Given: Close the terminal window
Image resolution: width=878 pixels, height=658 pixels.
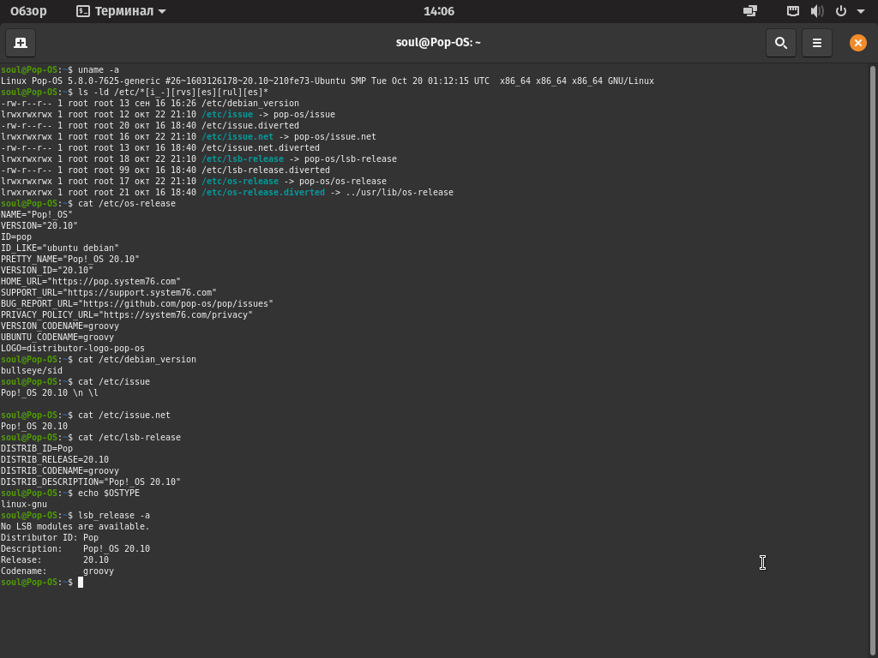Looking at the screenshot, I should pyautogui.click(x=857, y=43).
